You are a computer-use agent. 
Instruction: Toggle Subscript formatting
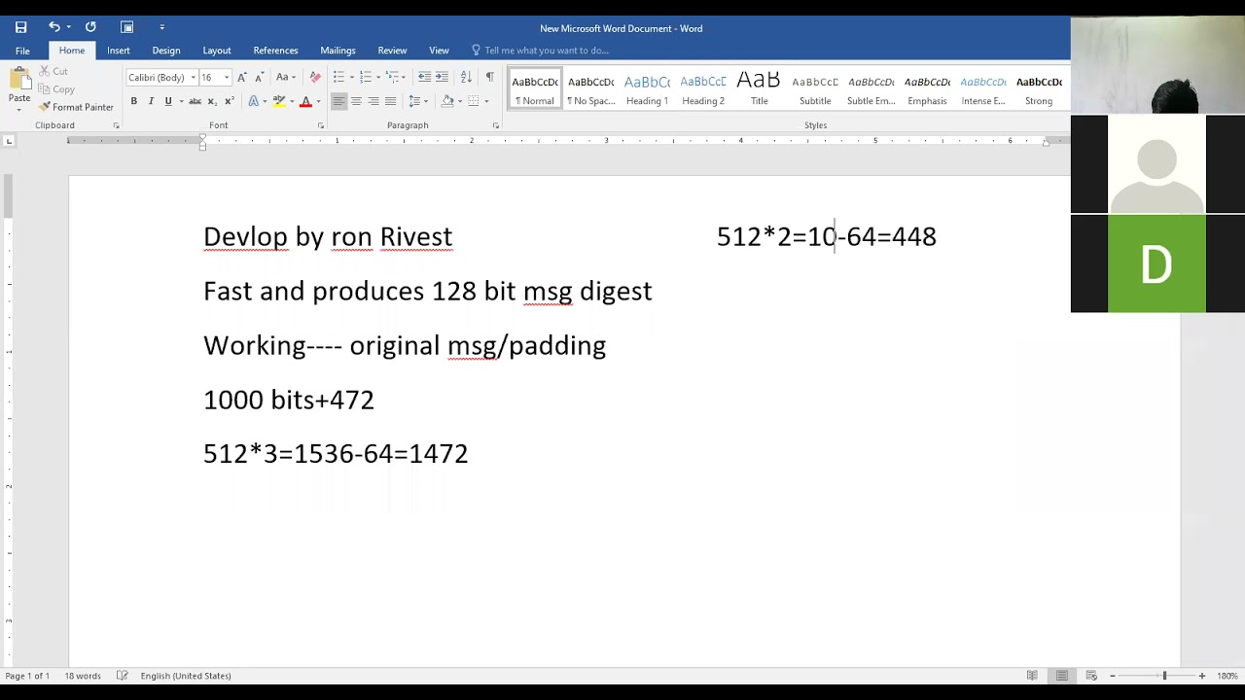(212, 101)
